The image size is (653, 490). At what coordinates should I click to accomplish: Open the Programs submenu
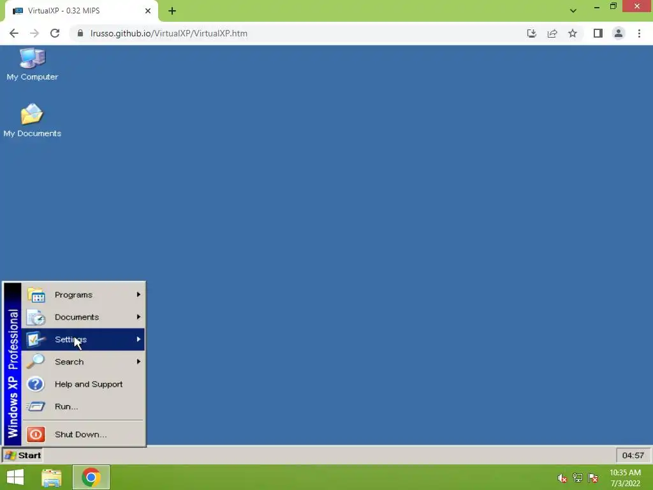tap(84, 295)
